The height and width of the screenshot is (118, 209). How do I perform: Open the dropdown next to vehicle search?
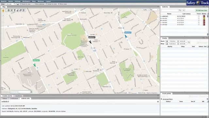tap(184, 10)
